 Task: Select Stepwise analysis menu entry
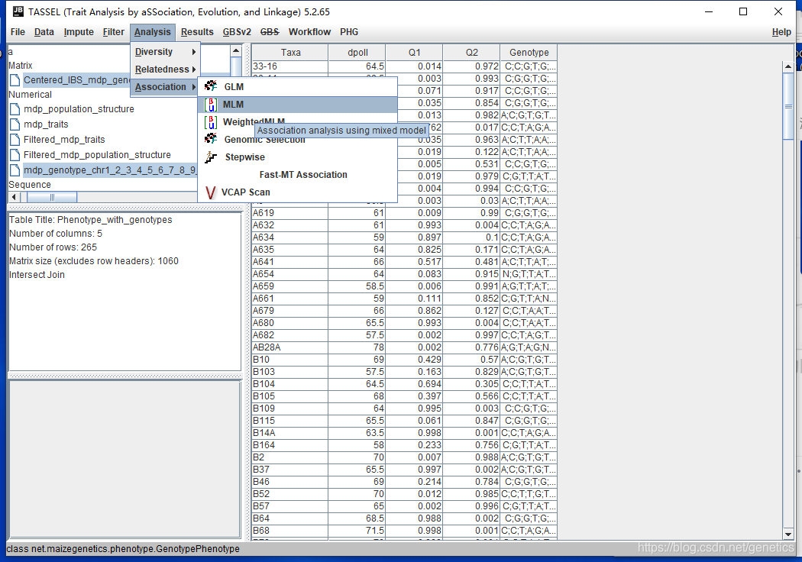pos(298,157)
